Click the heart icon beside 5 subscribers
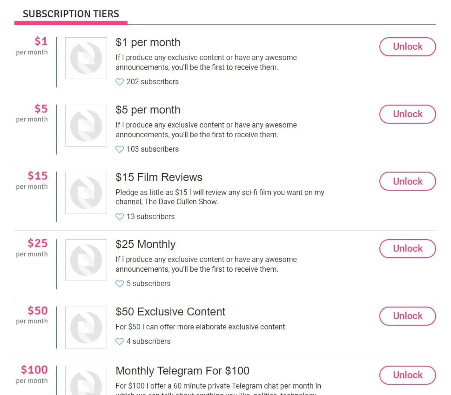The image size is (451, 395). click(x=119, y=284)
